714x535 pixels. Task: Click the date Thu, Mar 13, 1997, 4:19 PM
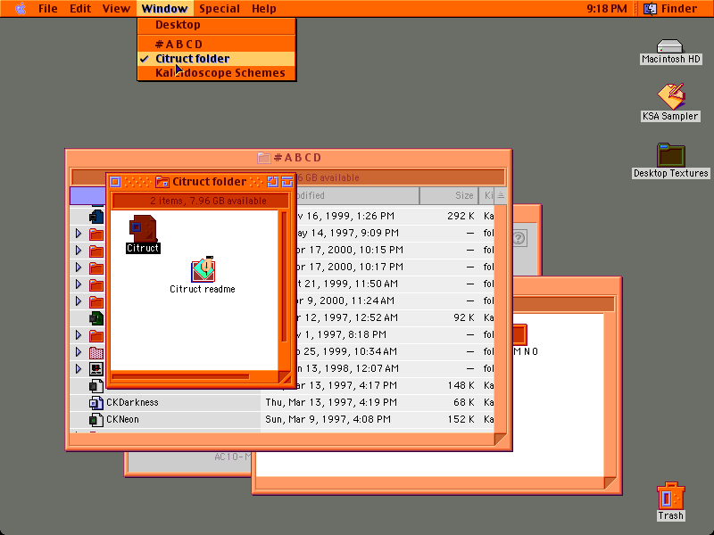coord(331,403)
